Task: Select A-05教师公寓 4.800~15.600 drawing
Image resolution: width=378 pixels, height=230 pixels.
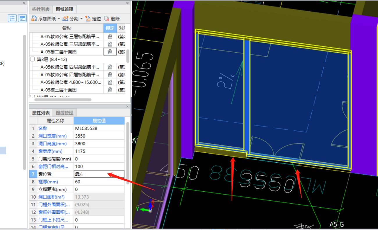Action: coord(72,82)
